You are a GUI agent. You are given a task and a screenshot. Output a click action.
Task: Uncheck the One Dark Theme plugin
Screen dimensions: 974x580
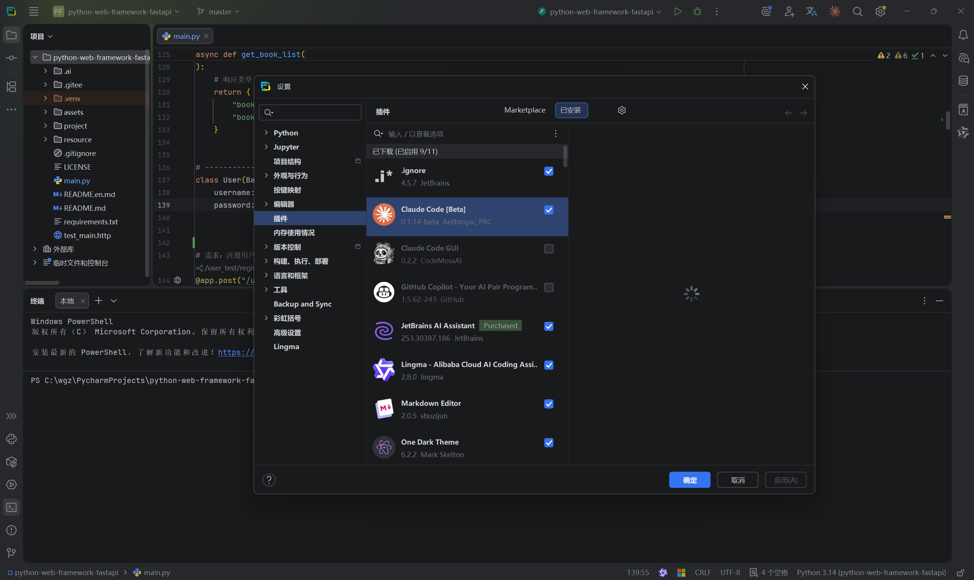[x=548, y=442]
